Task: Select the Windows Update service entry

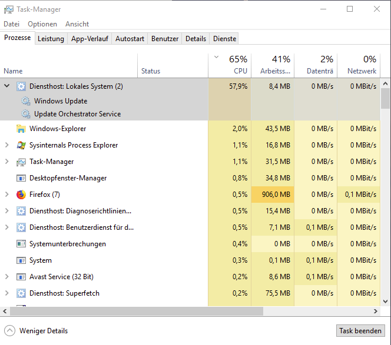Action: click(x=61, y=101)
